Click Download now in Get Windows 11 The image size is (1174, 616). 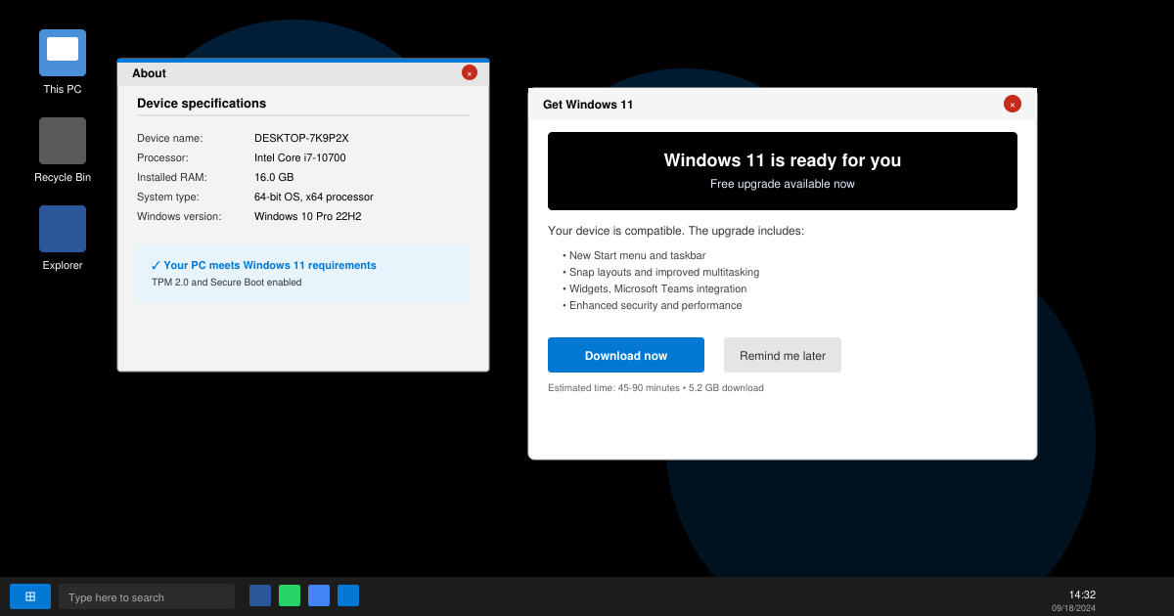coord(626,355)
